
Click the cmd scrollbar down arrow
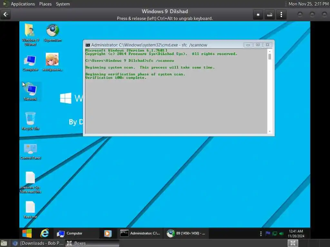(x=270, y=132)
